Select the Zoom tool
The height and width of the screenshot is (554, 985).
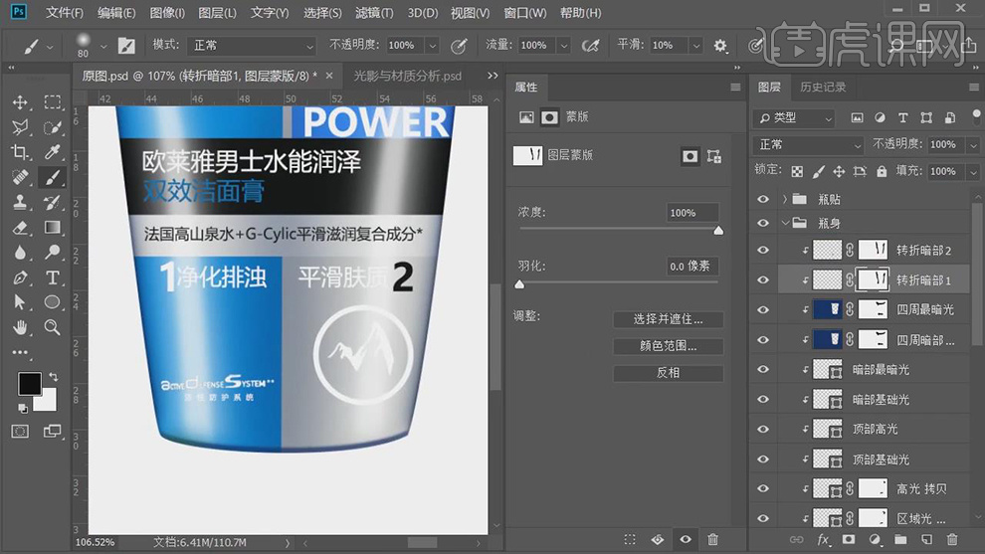pos(53,327)
